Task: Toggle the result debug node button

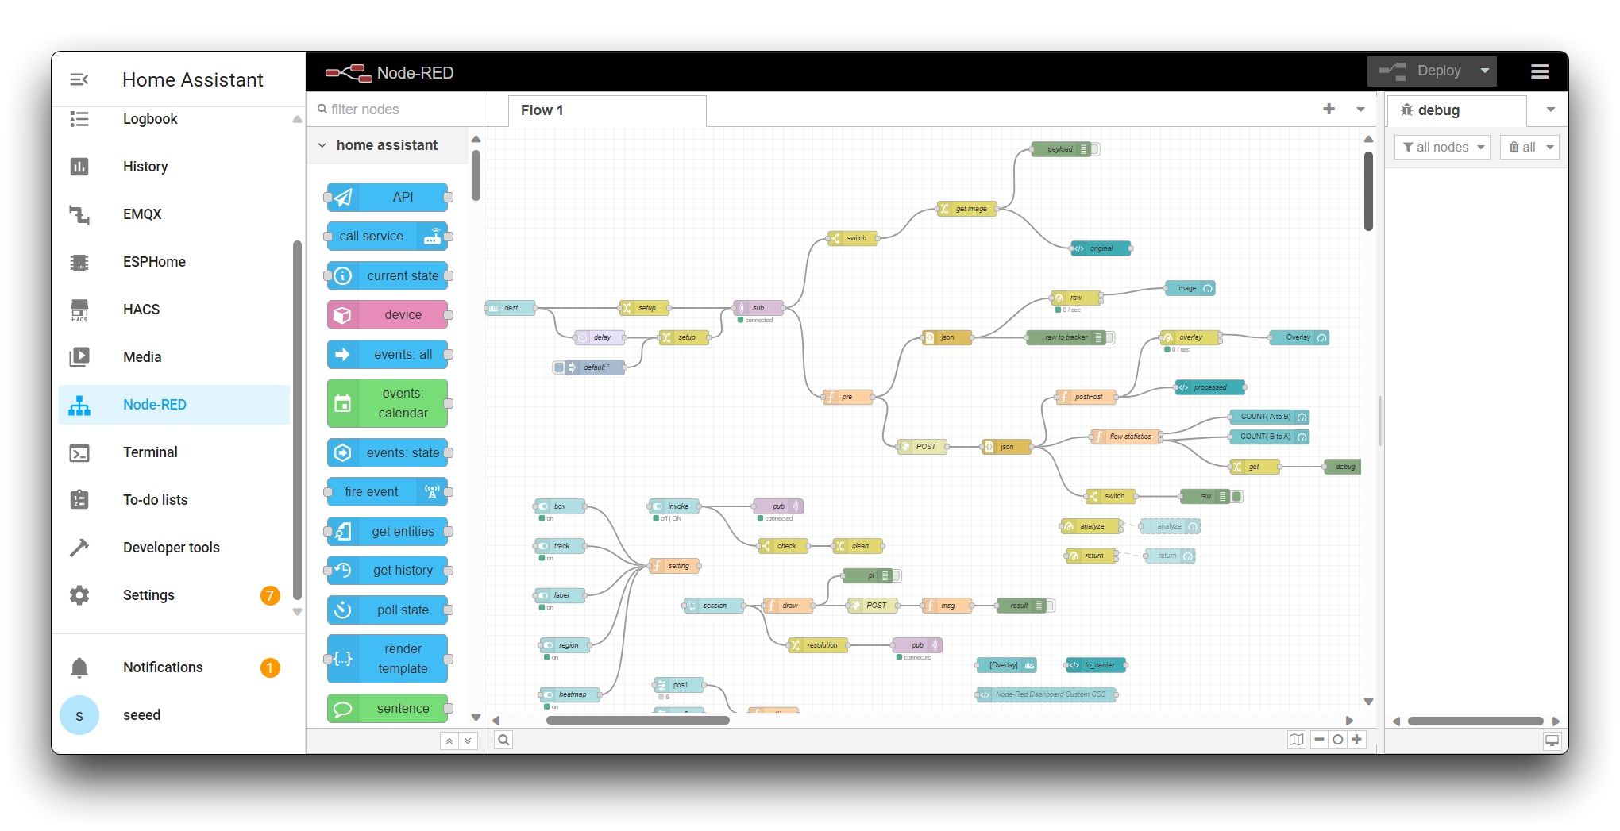Action: pyautogui.click(x=1050, y=606)
